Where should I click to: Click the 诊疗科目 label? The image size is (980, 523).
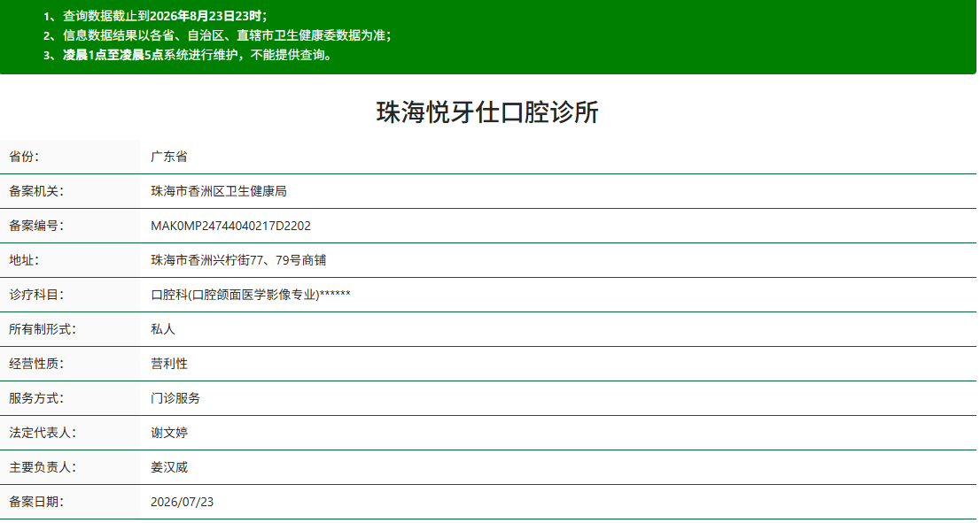pyautogui.click(x=36, y=295)
